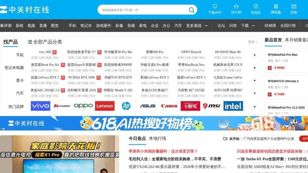The height and width of the screenshot is (173, 308).
Task: Open 更多 link in 找产品 panel
Action: pyautogui.click(x=253, y=42)
